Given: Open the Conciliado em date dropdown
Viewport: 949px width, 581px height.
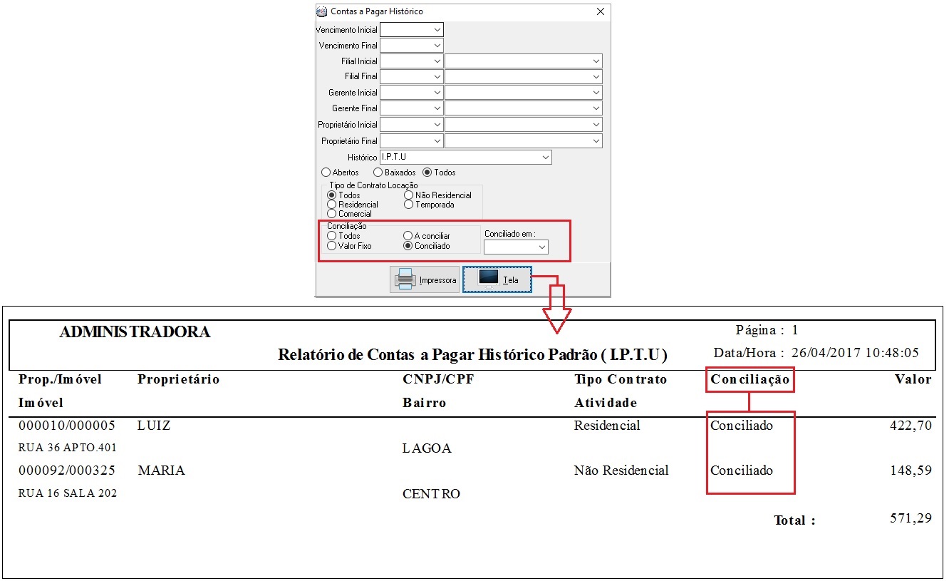Looking at the screenshot, I should pyautogui.click(x=541, y=247).
